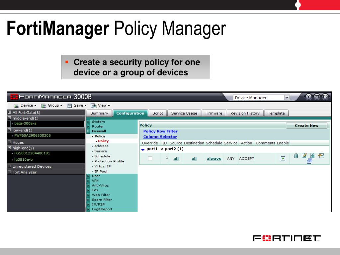Open the Group toolbar menu
The width and height of the screenshot is (340, 255).
[x=52, y=106]
